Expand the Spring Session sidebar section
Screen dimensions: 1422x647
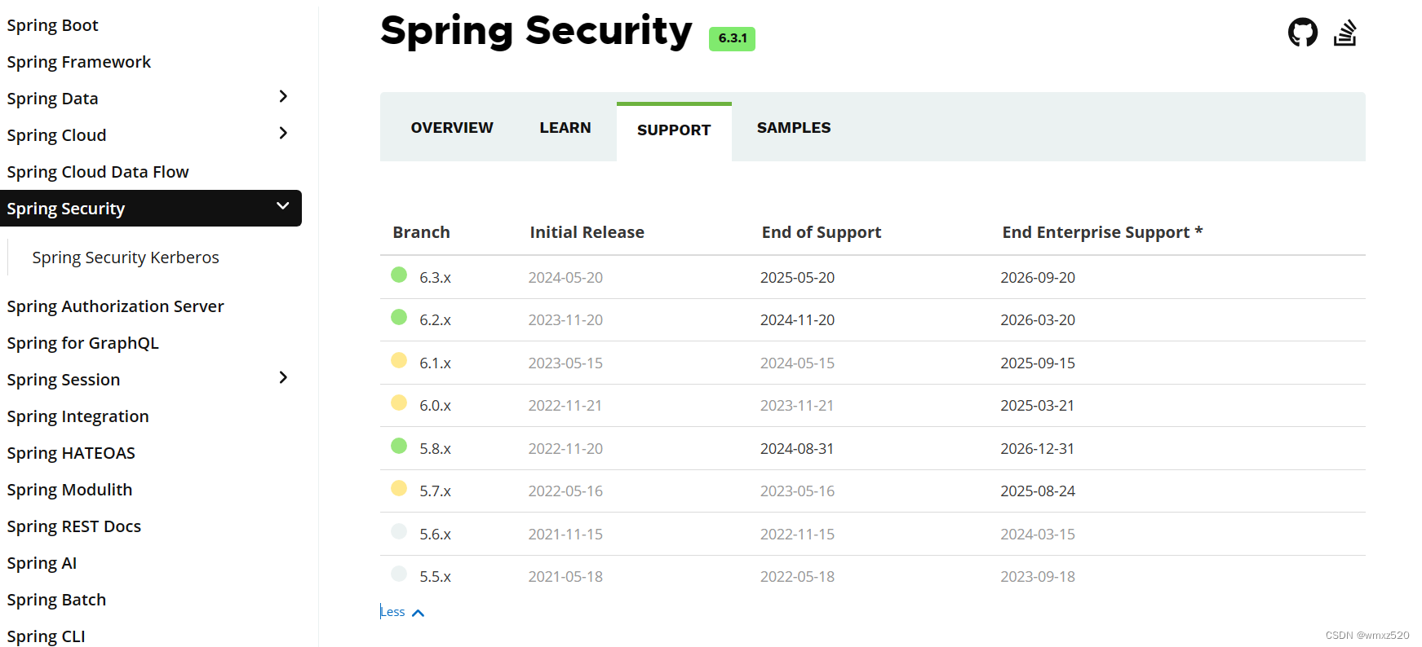pyautogui.click(x=284, y=377)
